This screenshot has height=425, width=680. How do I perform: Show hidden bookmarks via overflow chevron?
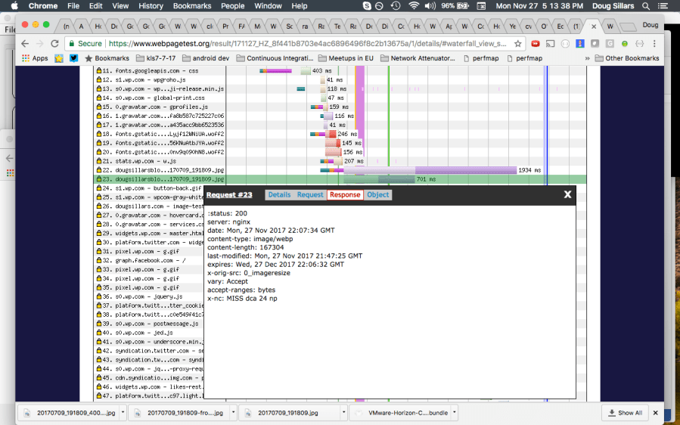pos(587,58)
